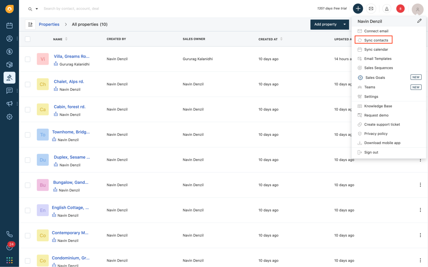Open the Products cube icon

pos(9,64)
